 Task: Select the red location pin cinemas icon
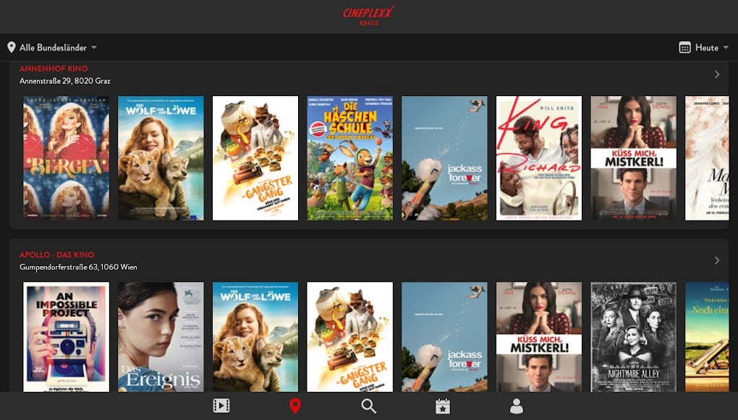[295, 406]
